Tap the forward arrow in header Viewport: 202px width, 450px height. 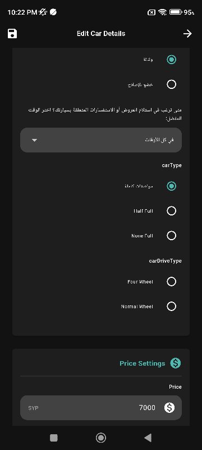point(187,34)
